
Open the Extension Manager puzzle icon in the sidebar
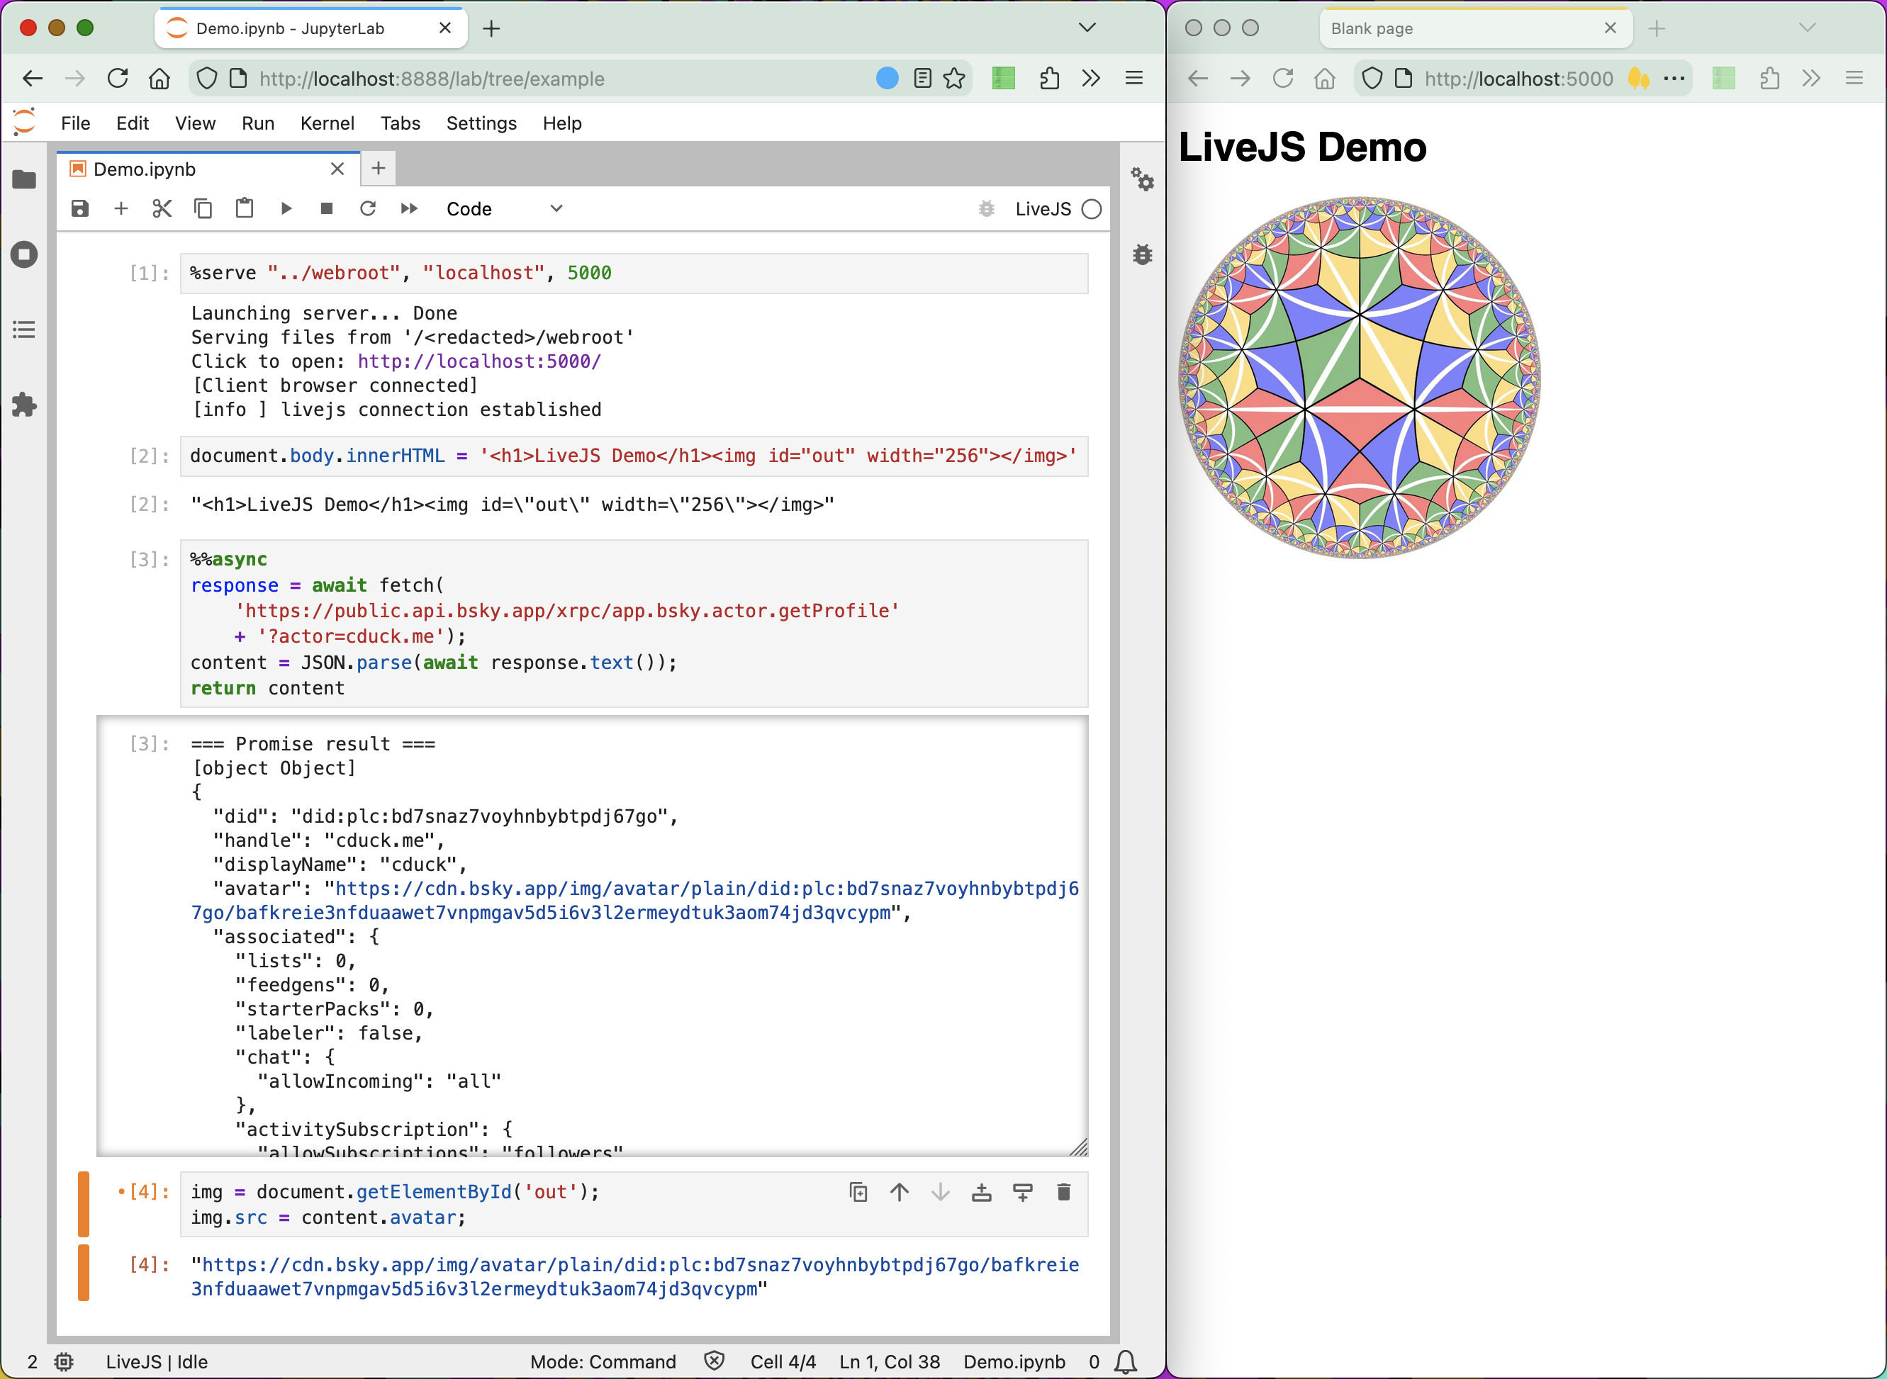click(x=24, y=405)
